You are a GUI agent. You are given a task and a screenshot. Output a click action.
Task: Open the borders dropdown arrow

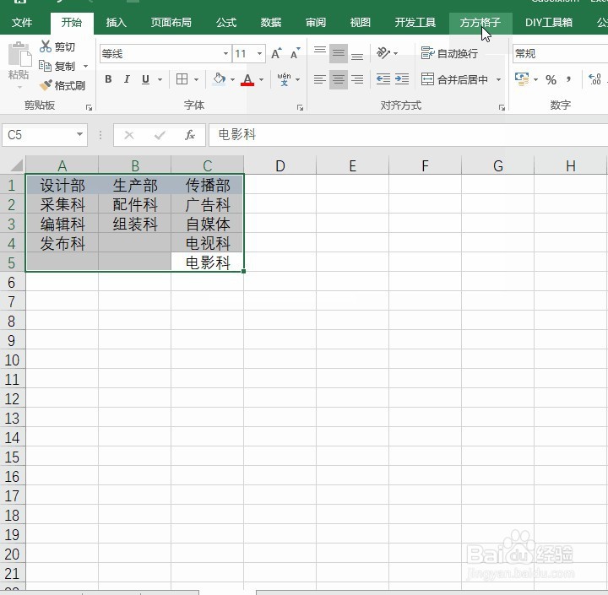point(196,80)
